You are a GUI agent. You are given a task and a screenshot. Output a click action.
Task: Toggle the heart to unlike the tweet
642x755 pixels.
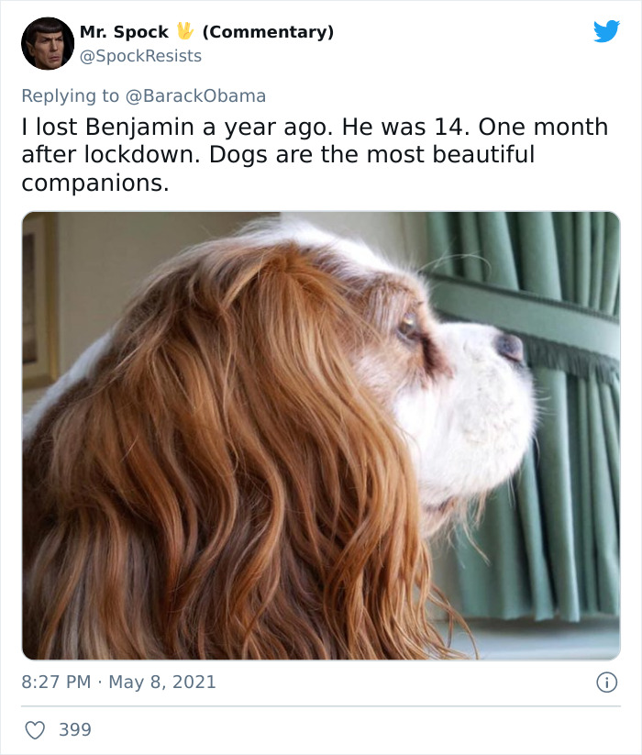click(x=35, y=729)
